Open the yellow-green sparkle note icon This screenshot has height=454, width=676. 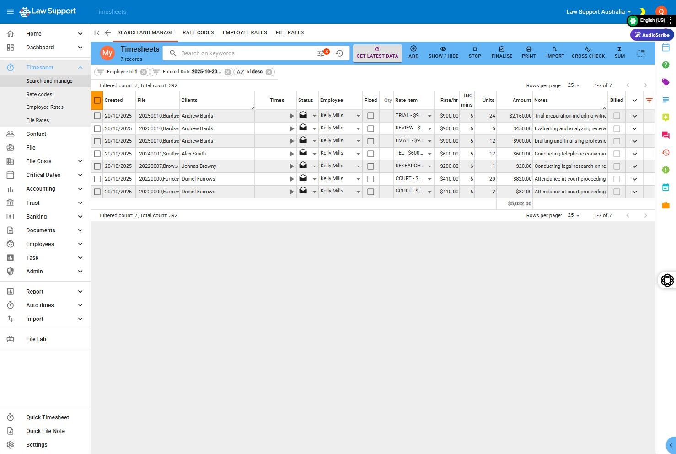[x=665, y=117]
